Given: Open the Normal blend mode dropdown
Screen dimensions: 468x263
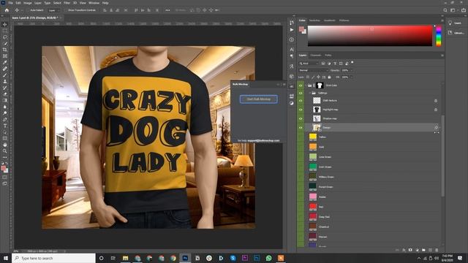Looking at the screenshot, I should pyautogui.click(x=314, y=70).
